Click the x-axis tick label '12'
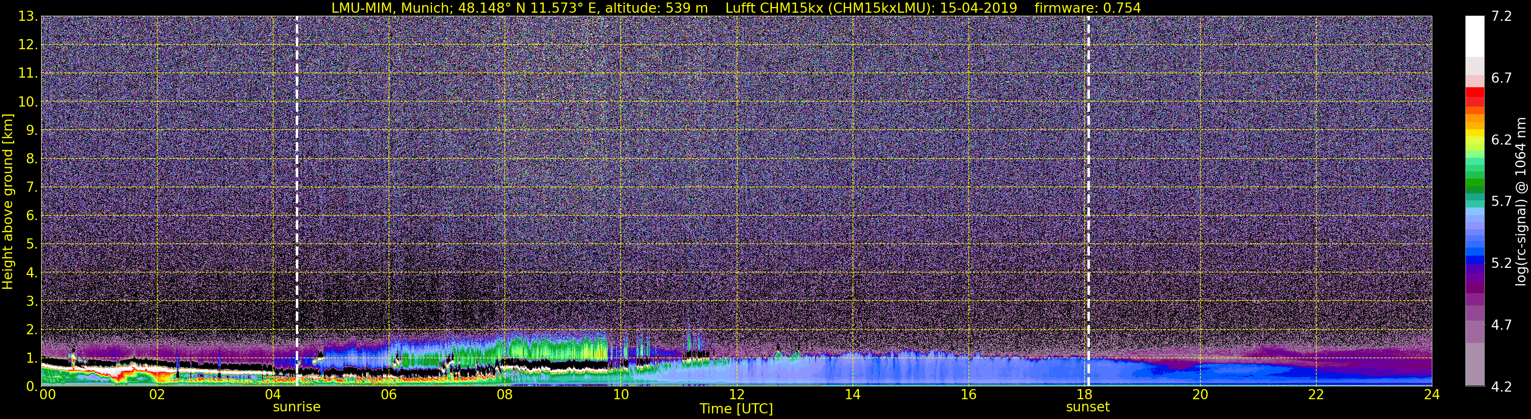Screen dimensions: 1531x419 [x=736, y=395]
